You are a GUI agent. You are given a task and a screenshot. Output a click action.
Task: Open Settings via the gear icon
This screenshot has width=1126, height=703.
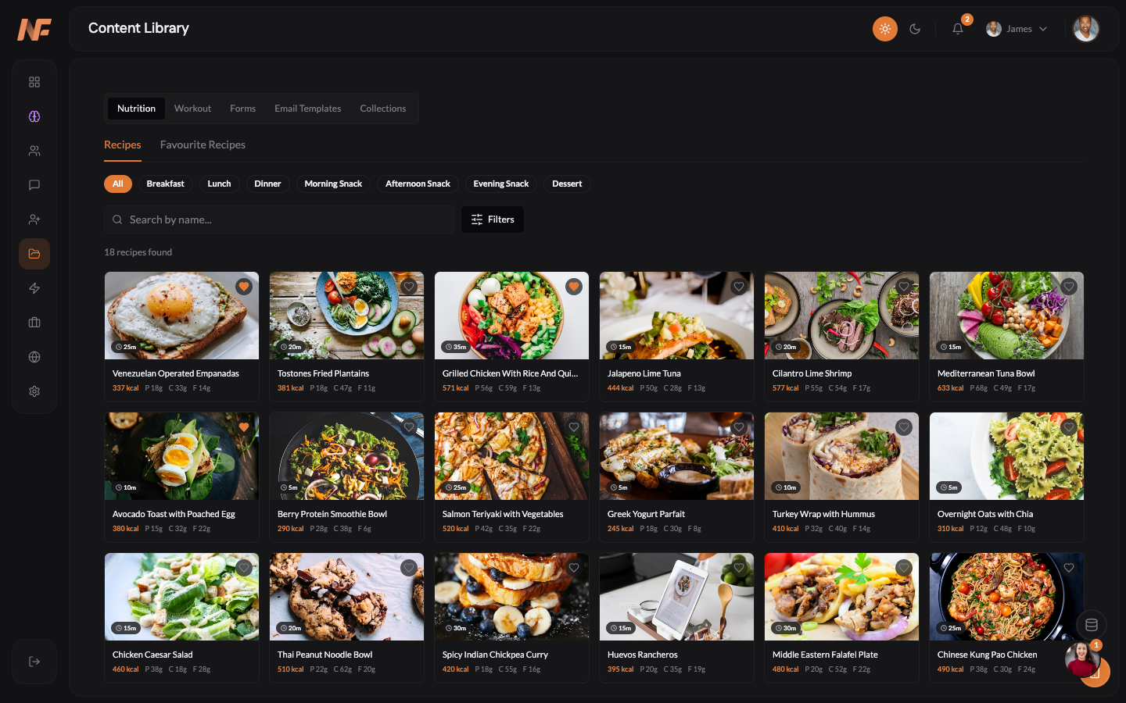(34, 391)
